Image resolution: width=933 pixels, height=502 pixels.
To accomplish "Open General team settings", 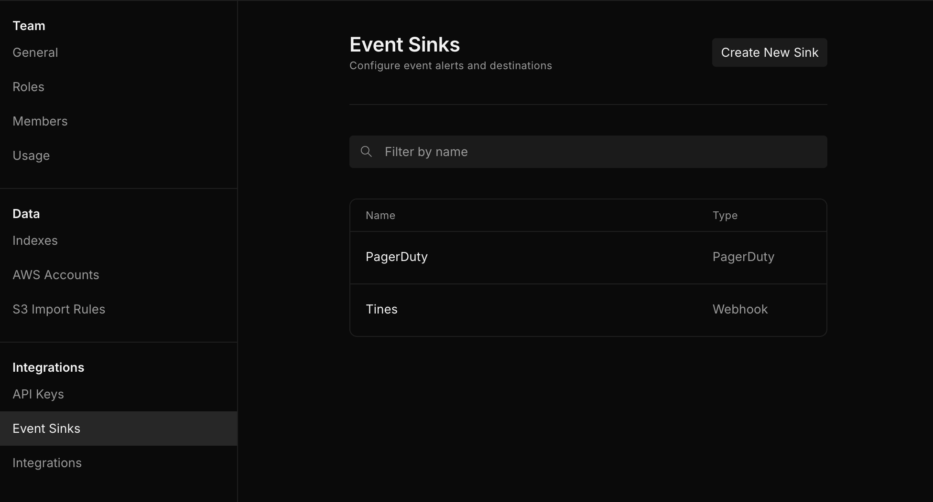I will (x=35, y=52).
